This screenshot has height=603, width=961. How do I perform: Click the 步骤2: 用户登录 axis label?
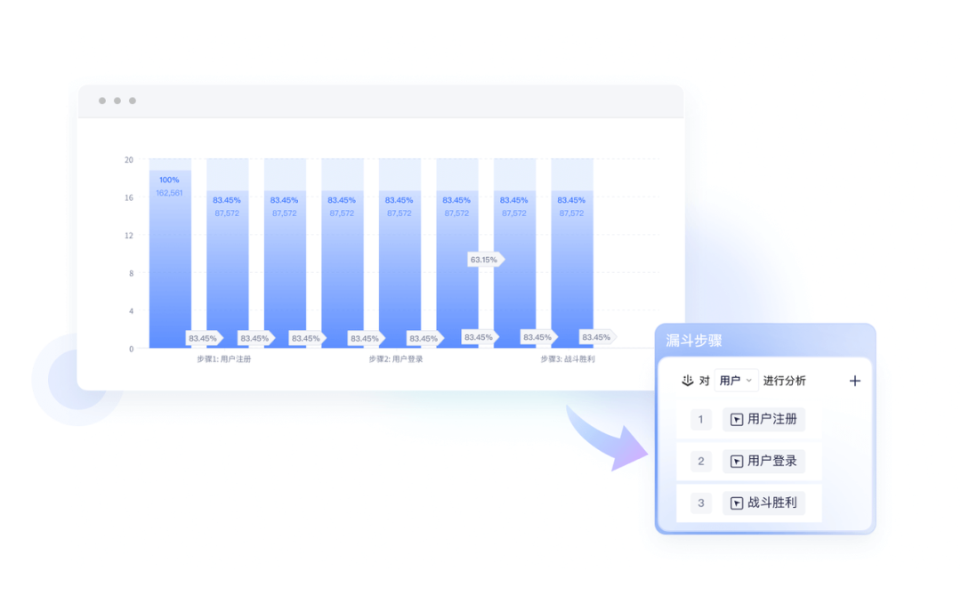[395, 359]
